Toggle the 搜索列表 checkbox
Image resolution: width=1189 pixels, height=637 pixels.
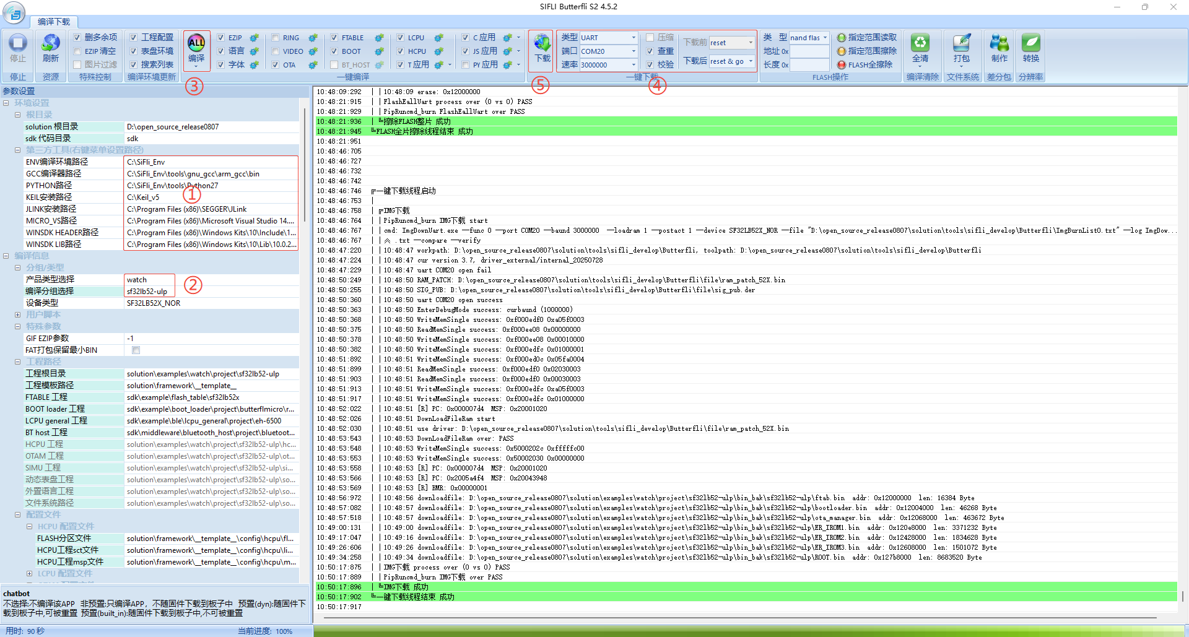(x=133, y=65)
